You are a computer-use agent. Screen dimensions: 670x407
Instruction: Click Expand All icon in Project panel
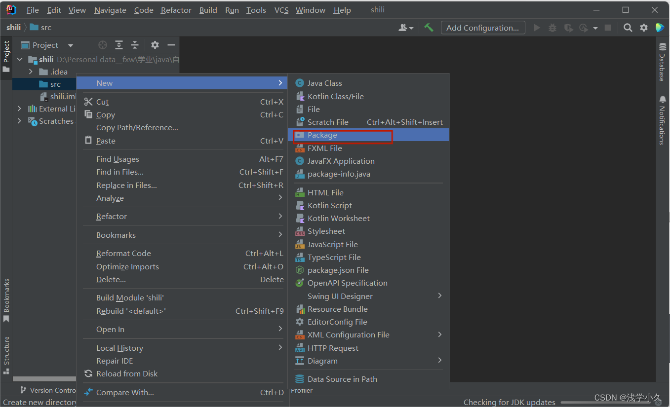(119, 45)
